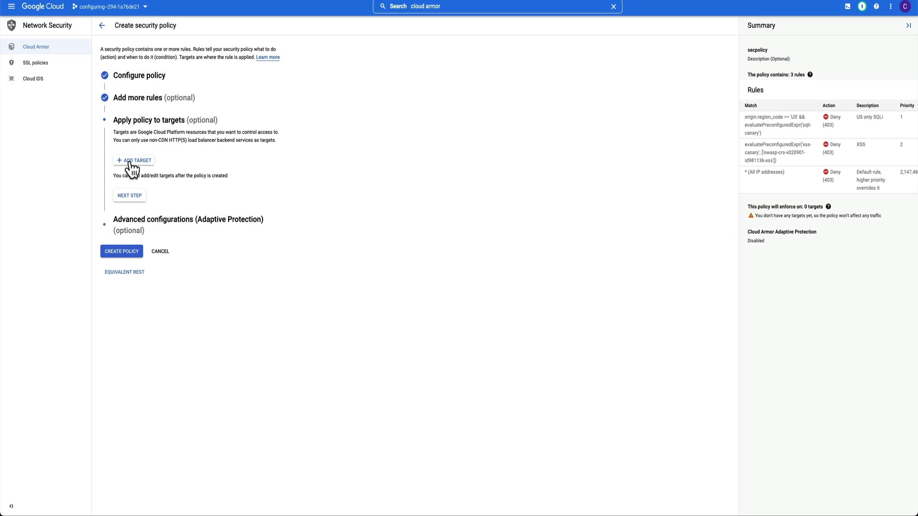This screenshot has height=516, width=918.
Task: Clear the search field with X icon
Action: (x=613, y=6)
